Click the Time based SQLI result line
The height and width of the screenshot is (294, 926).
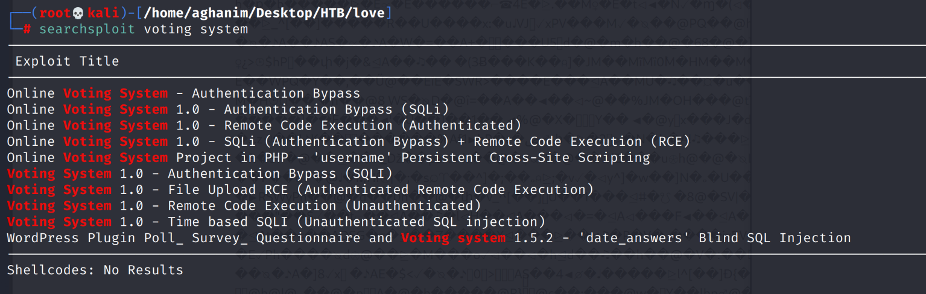(276, 222)
